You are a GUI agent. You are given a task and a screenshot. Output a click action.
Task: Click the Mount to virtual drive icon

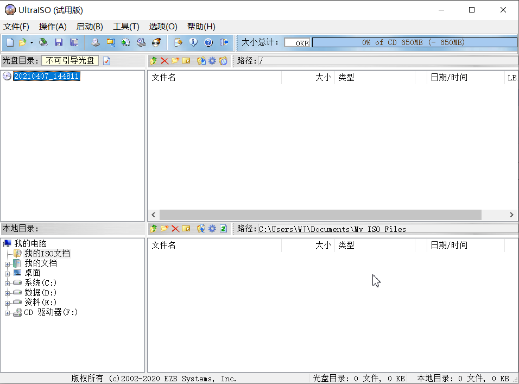(x=141, y=42)
